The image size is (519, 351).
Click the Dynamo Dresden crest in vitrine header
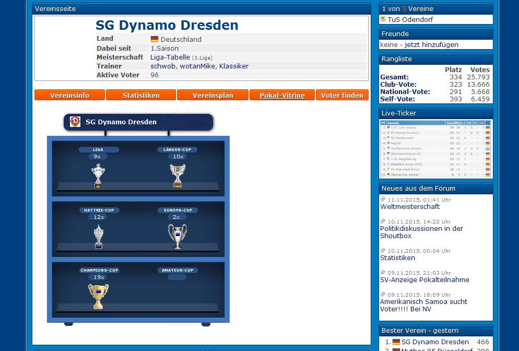click(x=75, y=122)
